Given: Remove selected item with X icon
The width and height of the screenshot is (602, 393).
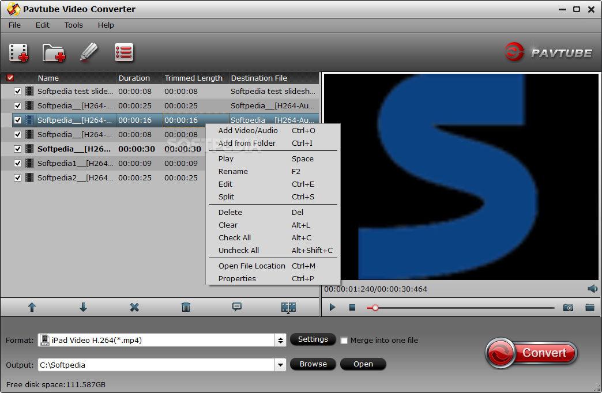Looking at the screenshot, I should (x=134, y=307).
